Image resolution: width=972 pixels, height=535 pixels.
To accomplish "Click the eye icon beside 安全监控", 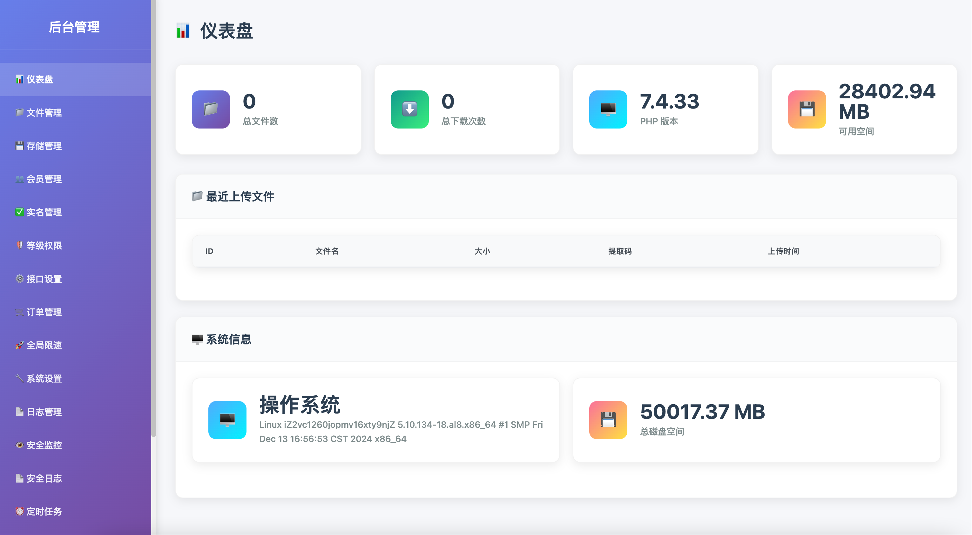I will pyautogui.click(x=20, y=445).
